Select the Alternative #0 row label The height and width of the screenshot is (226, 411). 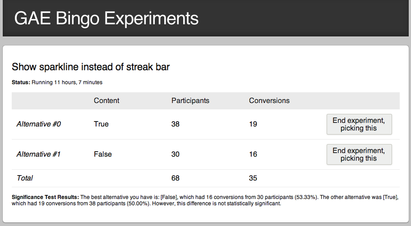tap(39, 124)
